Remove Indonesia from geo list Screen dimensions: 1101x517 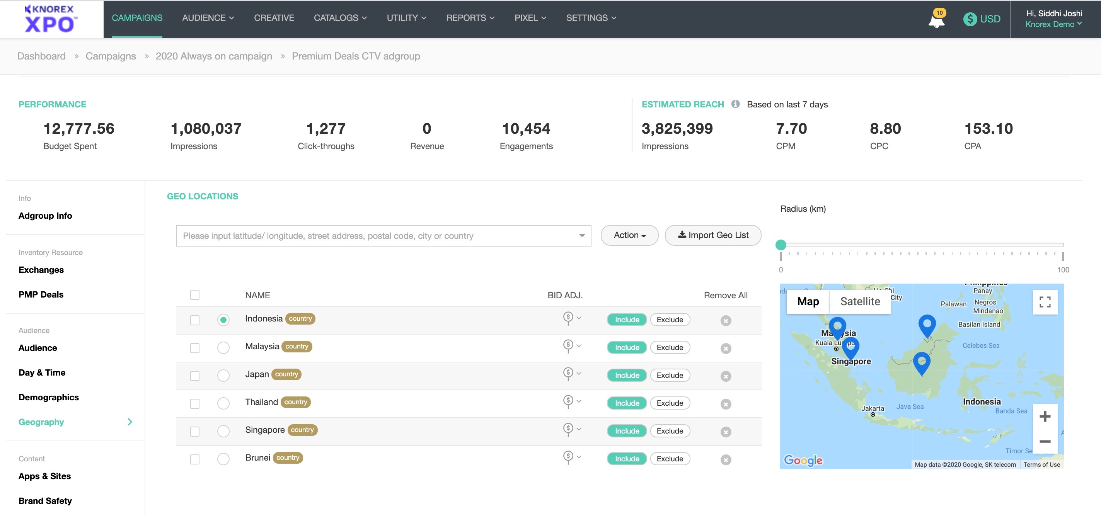[726, 320]
